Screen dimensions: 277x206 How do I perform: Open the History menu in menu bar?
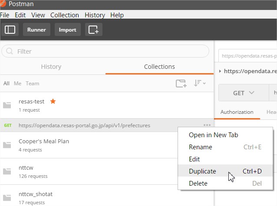95,15
